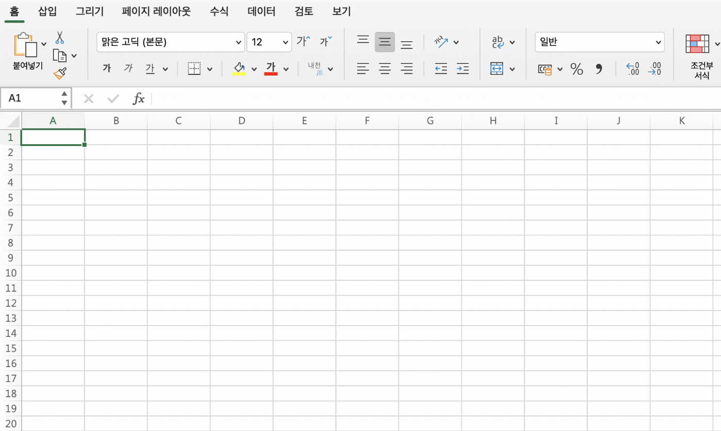
Task: Toggle italic 가 formatting
Action: click(x=128, y=68)
